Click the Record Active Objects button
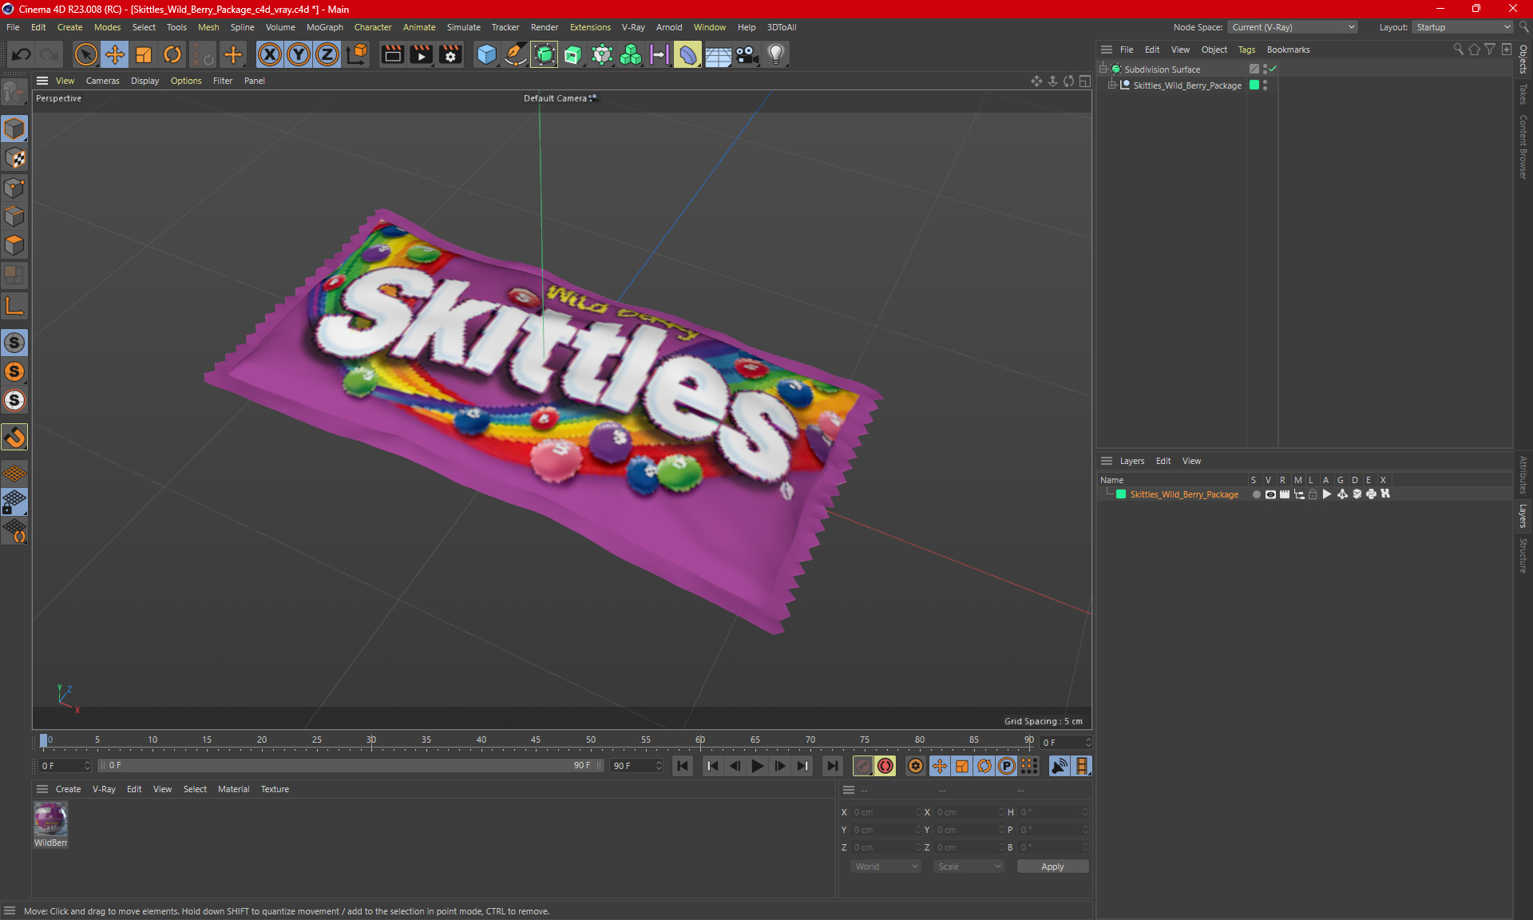This screenshot has width=1533, height=920. point(863,766)
